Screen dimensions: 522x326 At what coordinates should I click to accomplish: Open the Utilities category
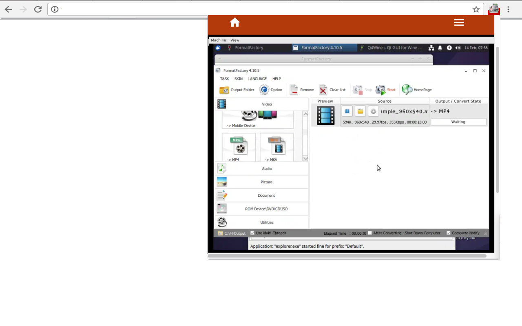(267, 222)
